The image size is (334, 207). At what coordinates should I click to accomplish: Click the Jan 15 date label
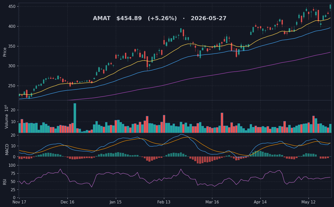(x=116, y=202)
